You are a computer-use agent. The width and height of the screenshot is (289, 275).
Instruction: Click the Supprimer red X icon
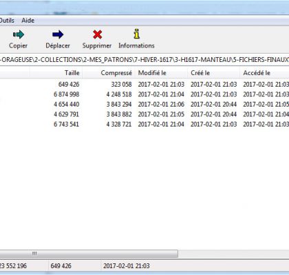point(98,34)
